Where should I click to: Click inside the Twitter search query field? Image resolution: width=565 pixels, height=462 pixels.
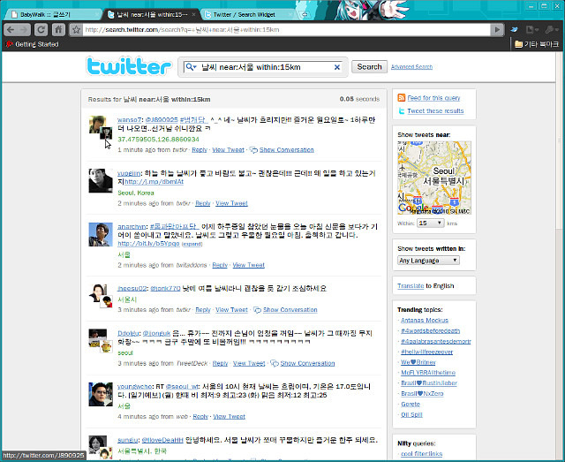(265, 67)
